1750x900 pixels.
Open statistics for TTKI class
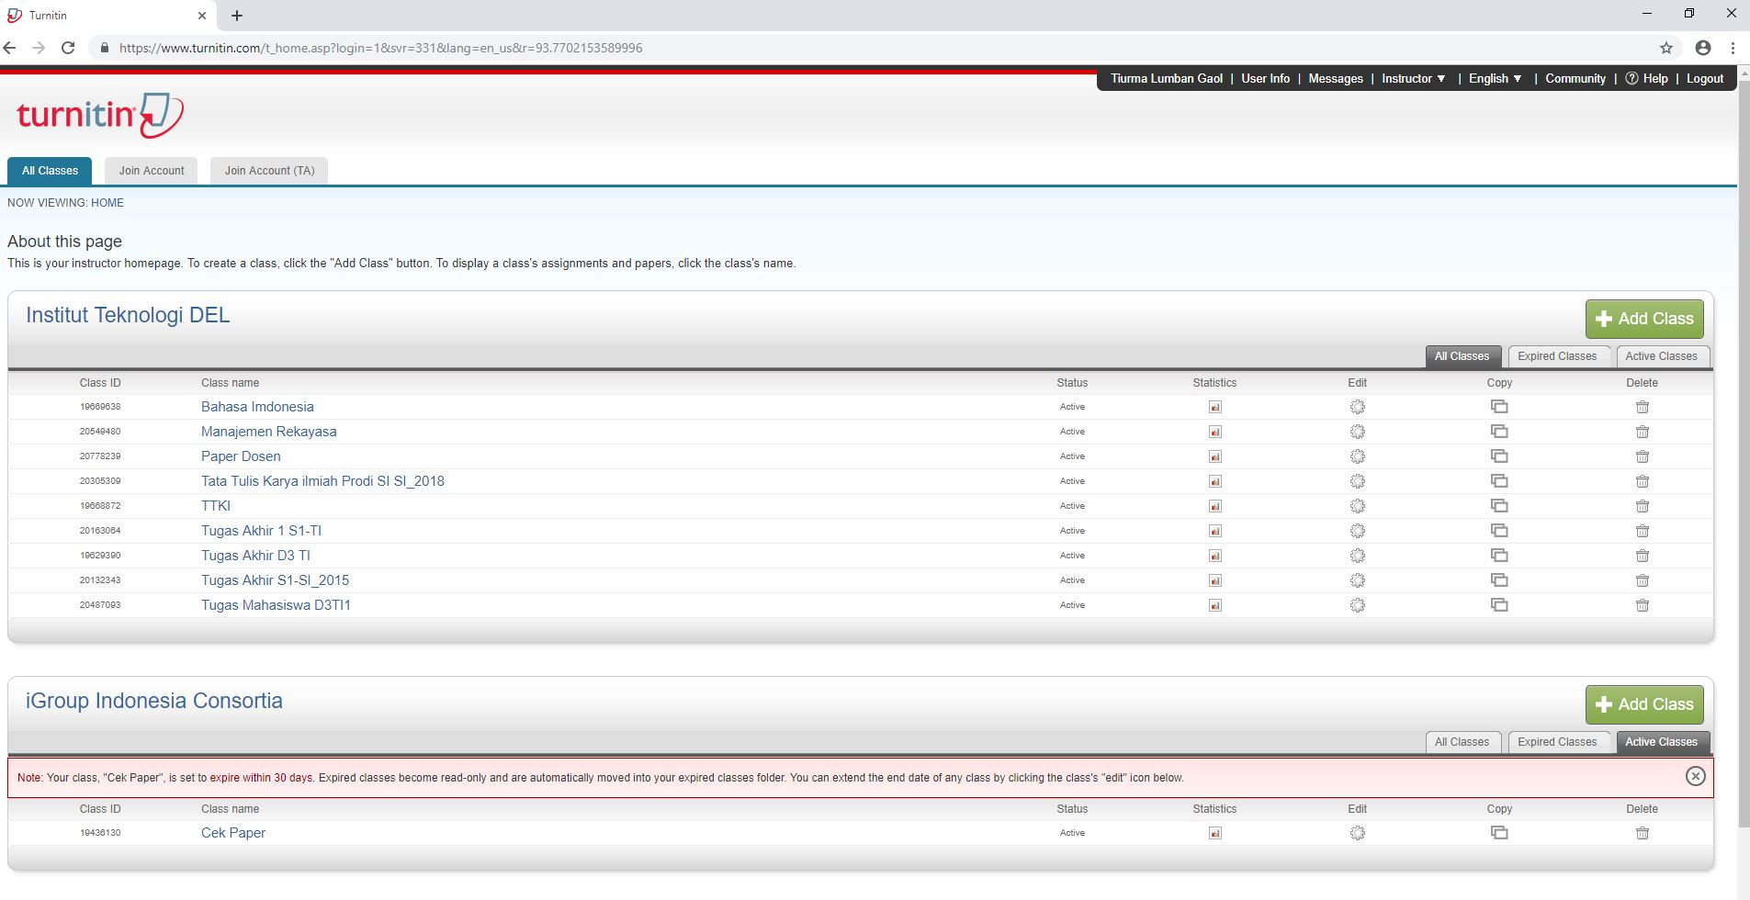coord(1214,506)
